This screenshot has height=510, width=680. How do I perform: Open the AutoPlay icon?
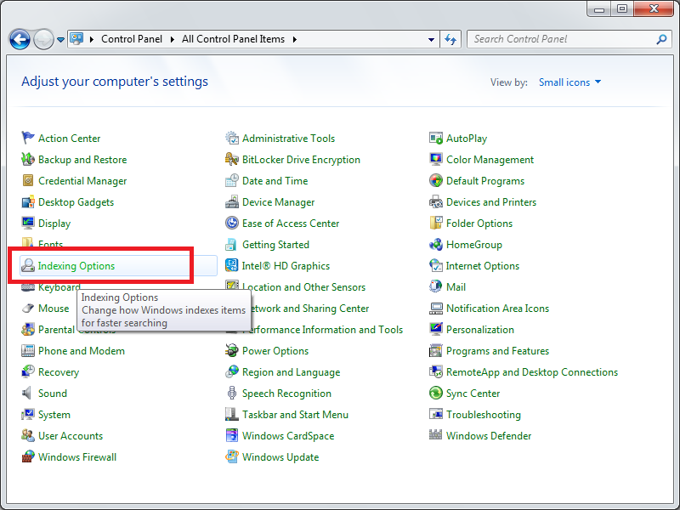pos(436,138)
